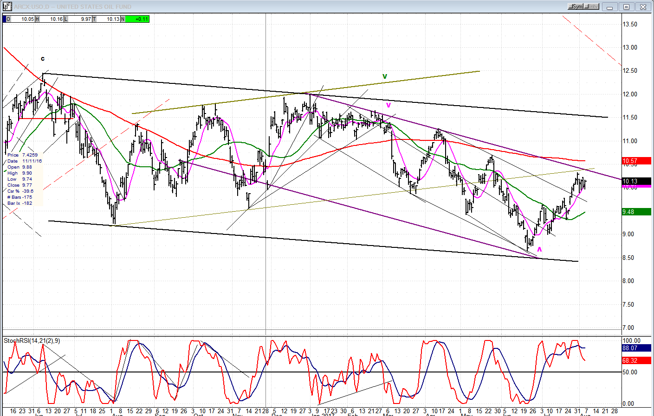This screenshot has width=654, height=416.
Task: Select the Open price field showing 10.05
Action: (x=23, y=19)
